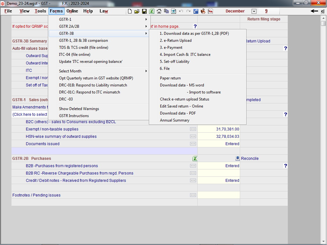Screen dimensions: 327x245
Task: Click the New file icon in toolbar
Action: [x=130, y=11]
